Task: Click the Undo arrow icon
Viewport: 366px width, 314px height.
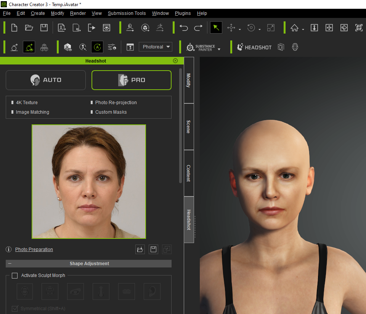Action: [184, 28]
